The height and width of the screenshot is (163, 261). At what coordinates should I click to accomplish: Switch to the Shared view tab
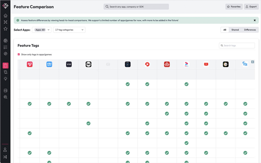(235, 30)
